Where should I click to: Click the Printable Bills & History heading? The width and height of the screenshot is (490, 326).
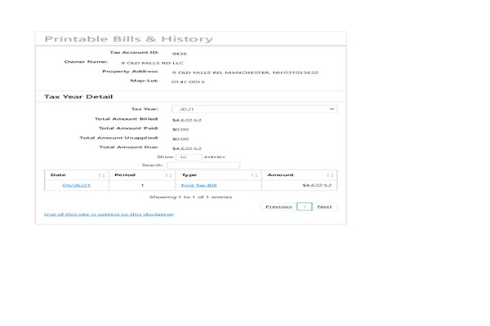[128, 39]
